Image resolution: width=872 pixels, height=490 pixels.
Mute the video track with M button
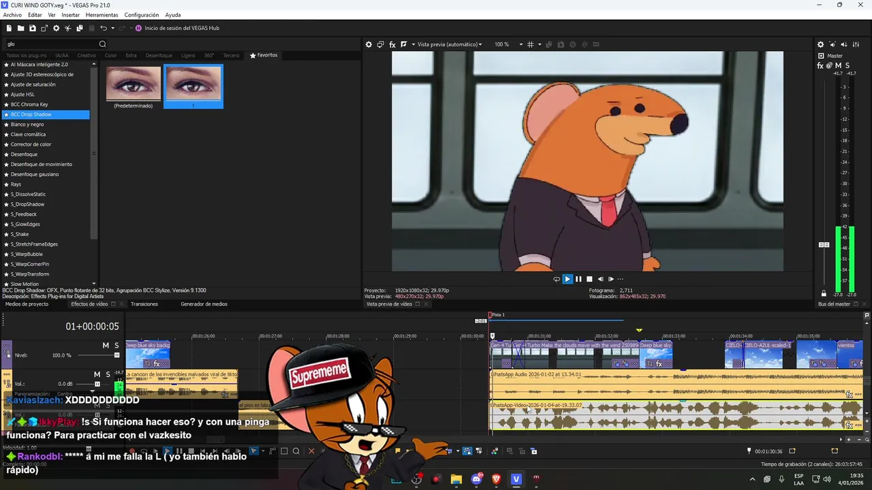[x=106, y=346]
